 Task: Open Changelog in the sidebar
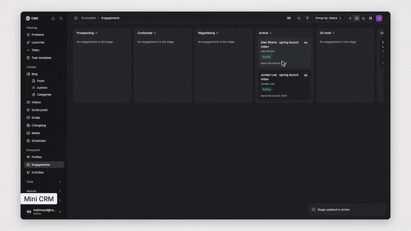44,125
